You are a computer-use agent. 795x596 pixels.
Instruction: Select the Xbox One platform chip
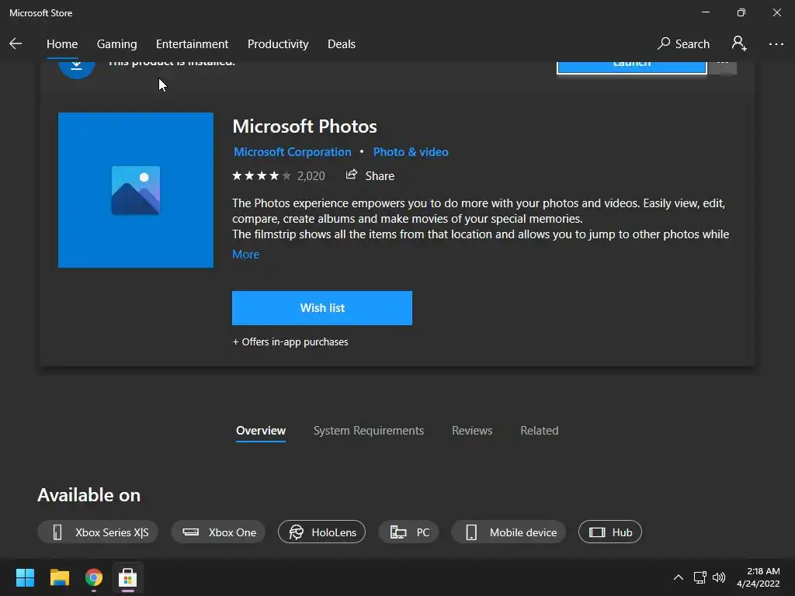pyautogui.click(x=218, y=532)
